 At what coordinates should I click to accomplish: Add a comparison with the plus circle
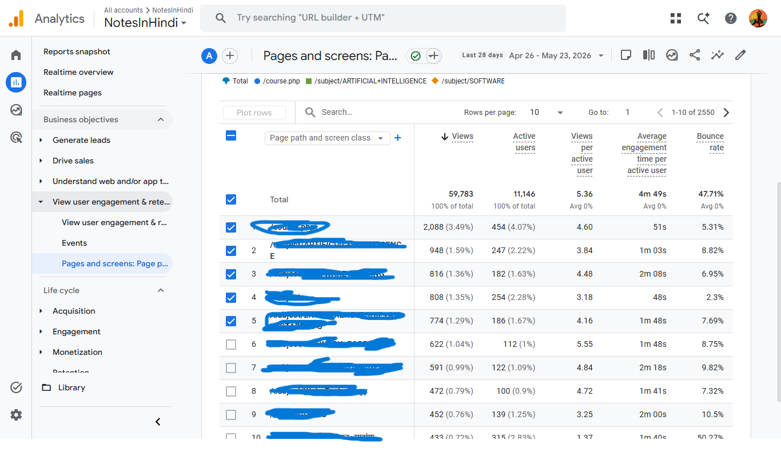pos(230,55)
